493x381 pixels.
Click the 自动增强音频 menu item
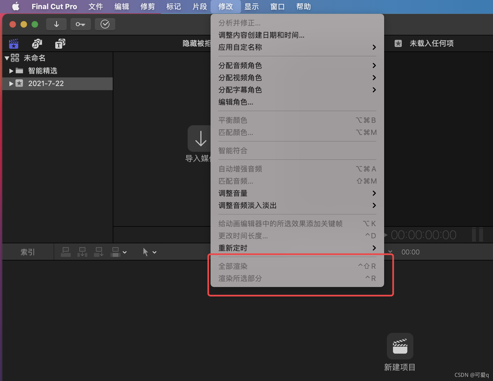[297, 169]
